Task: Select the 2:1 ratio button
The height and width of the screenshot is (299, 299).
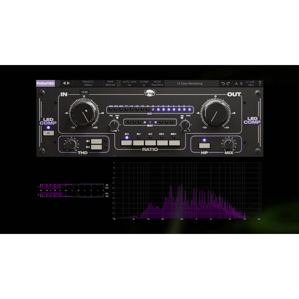Action: (126, 143)
